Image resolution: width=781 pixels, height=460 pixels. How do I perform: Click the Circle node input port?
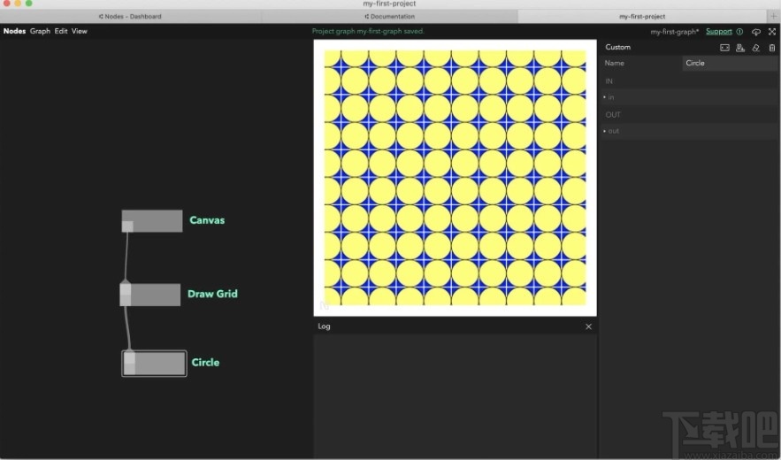(129, 358)
